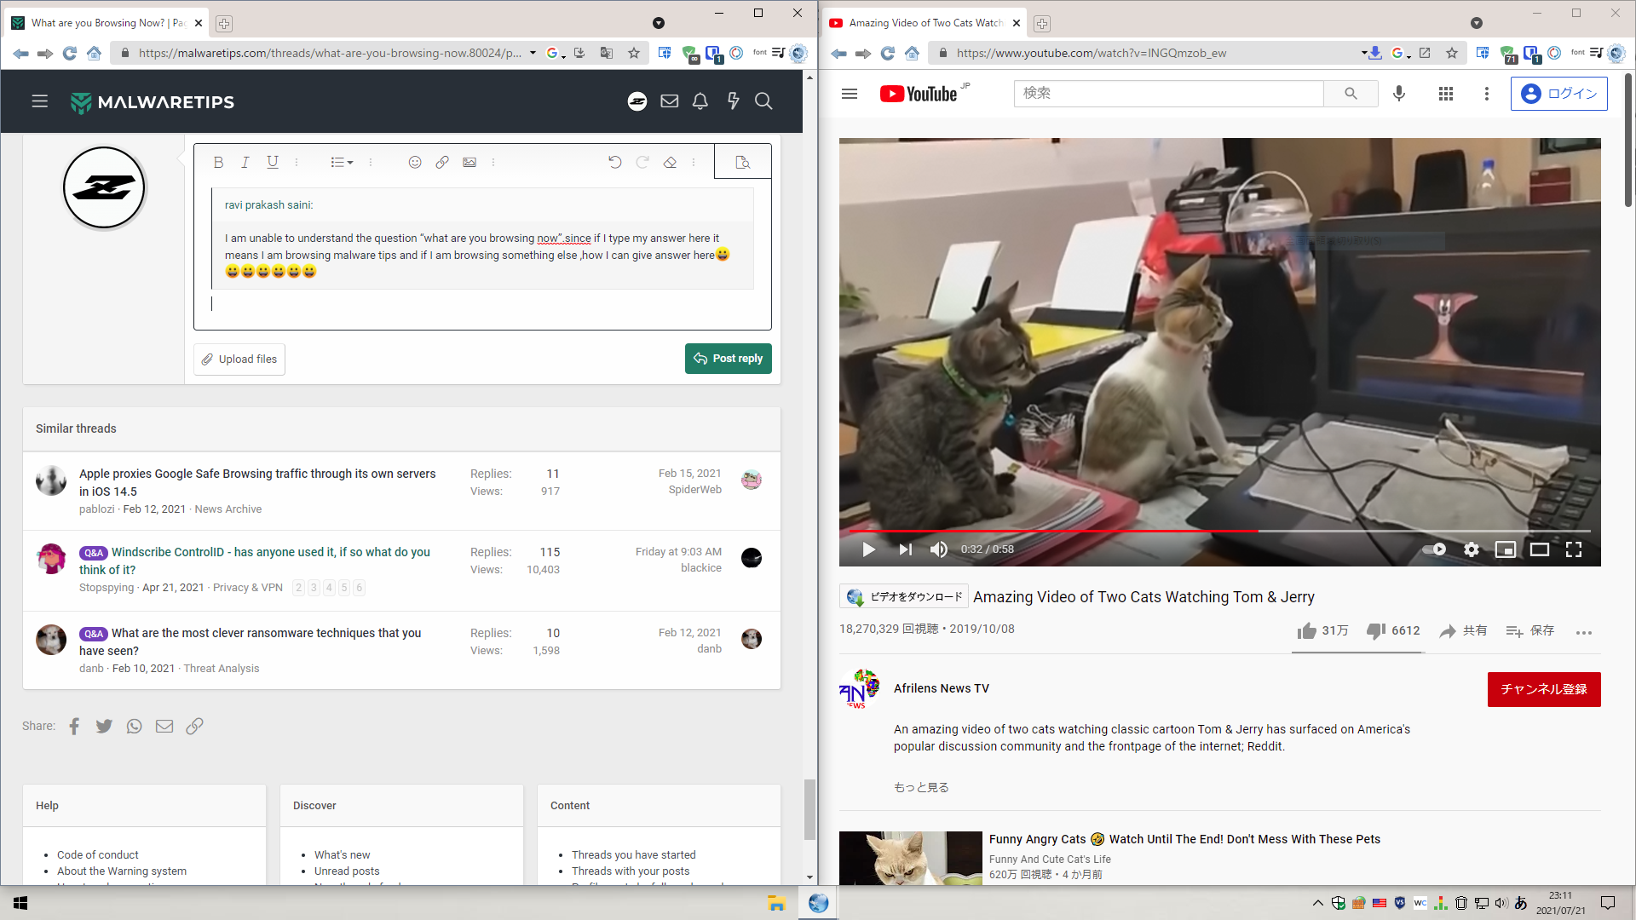Open Windows Start menu
The height and width of the screenshot is (920, 1636).
coord(20,903)
